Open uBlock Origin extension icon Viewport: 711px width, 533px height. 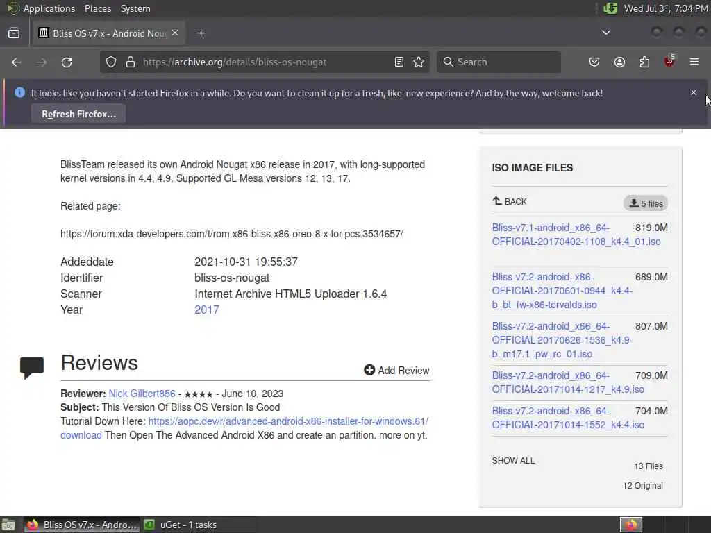point(669,61)
